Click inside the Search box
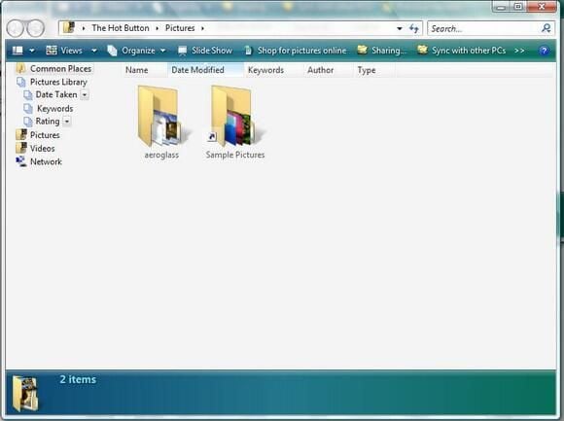The width and height of the screenshot is (564, 421). 484,28
